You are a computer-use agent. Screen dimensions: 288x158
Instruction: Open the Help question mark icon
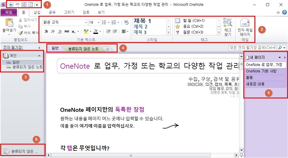(284, 12)
